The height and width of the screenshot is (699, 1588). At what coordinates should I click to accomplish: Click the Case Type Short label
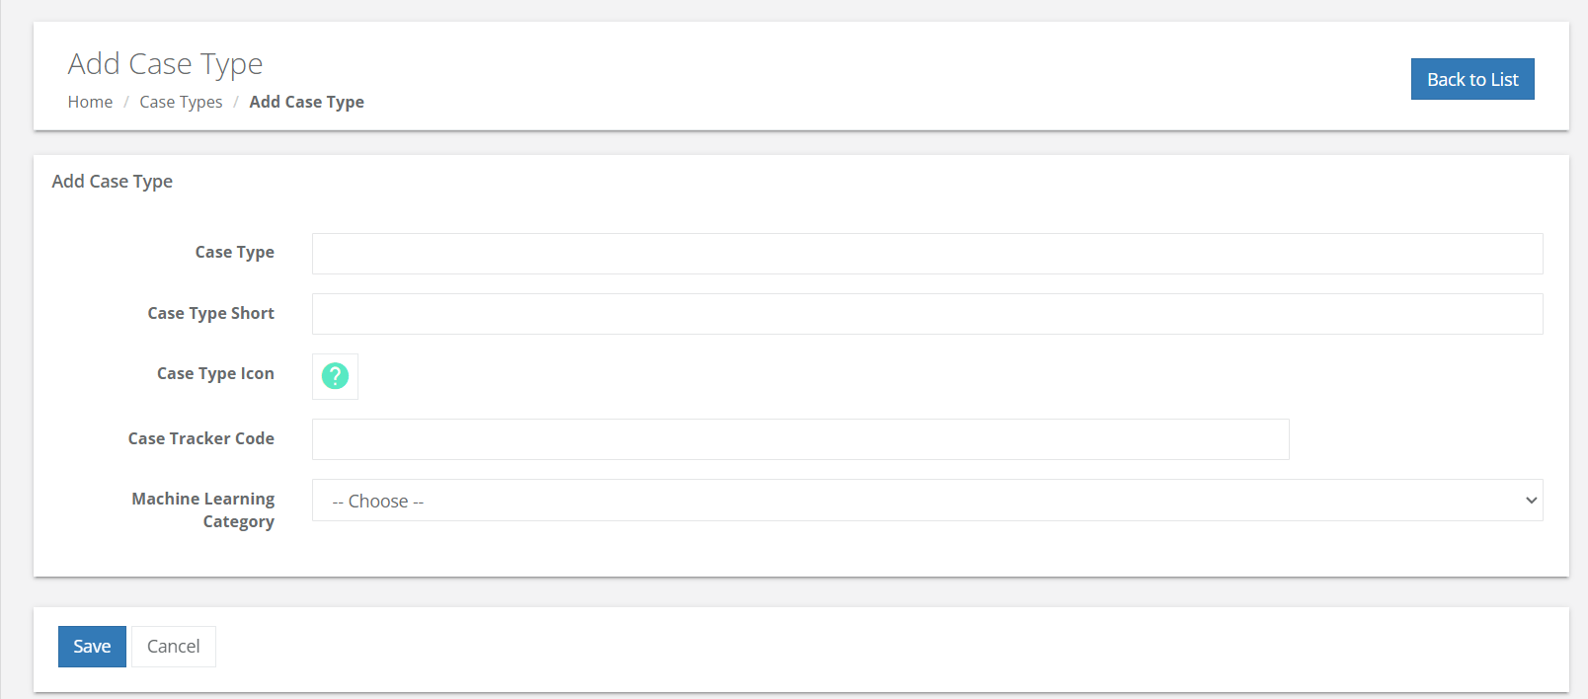click(210, 313)
